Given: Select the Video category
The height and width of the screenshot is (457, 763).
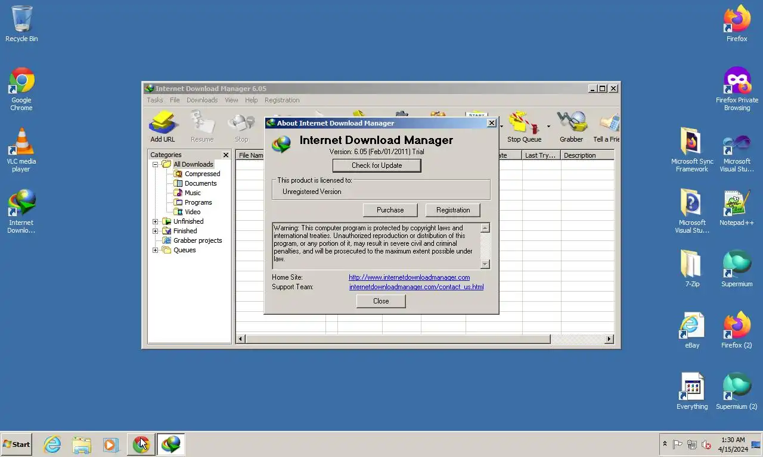Looking at the screenshot, I should coord(193,212).
